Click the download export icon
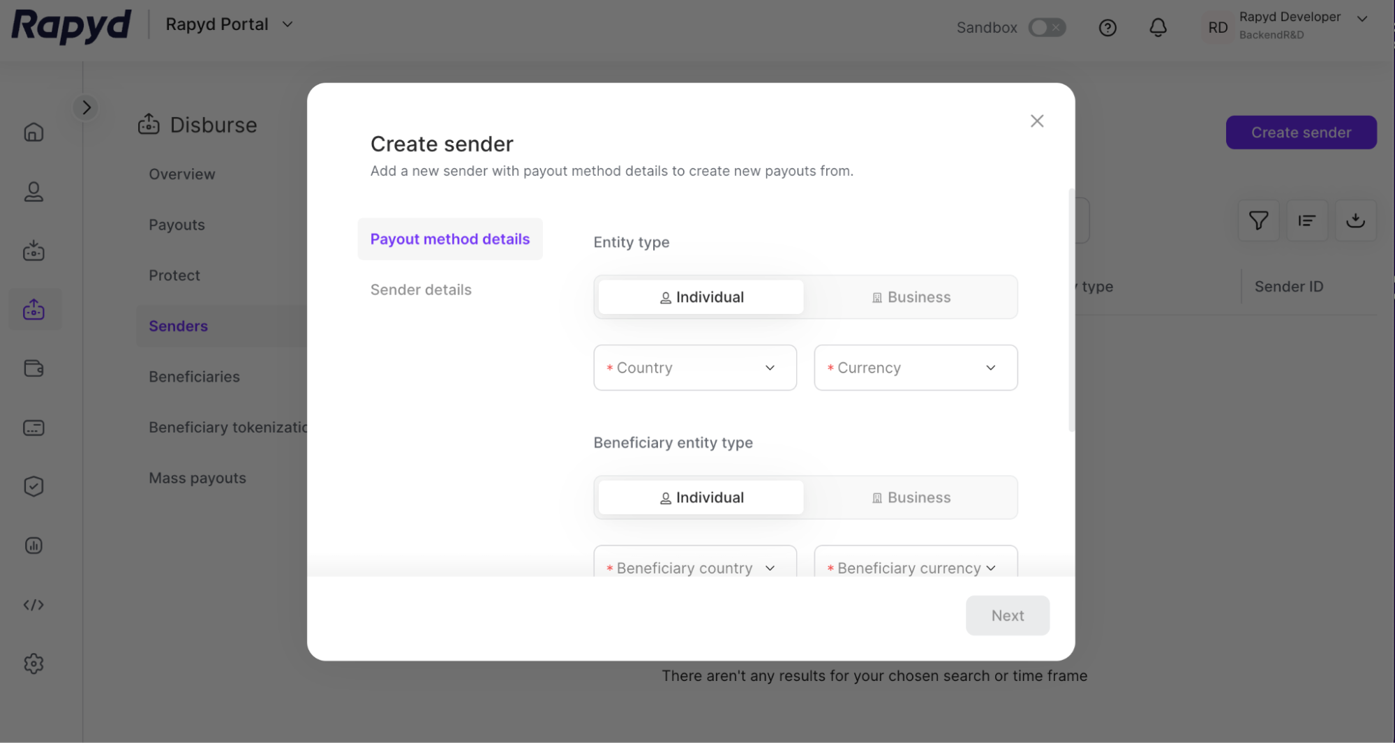 pyautogui.click(x=1356, y=220)
